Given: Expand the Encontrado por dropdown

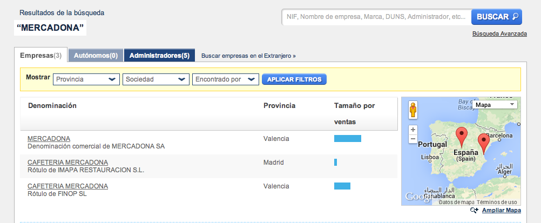Looking at the screenshot, I should click(225, 79).
